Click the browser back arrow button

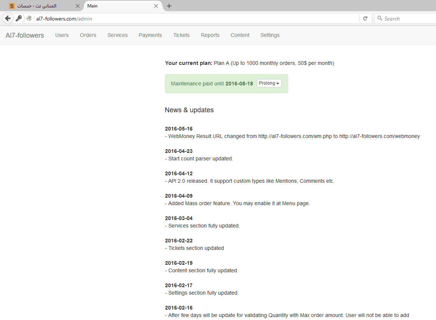[8, 19]
